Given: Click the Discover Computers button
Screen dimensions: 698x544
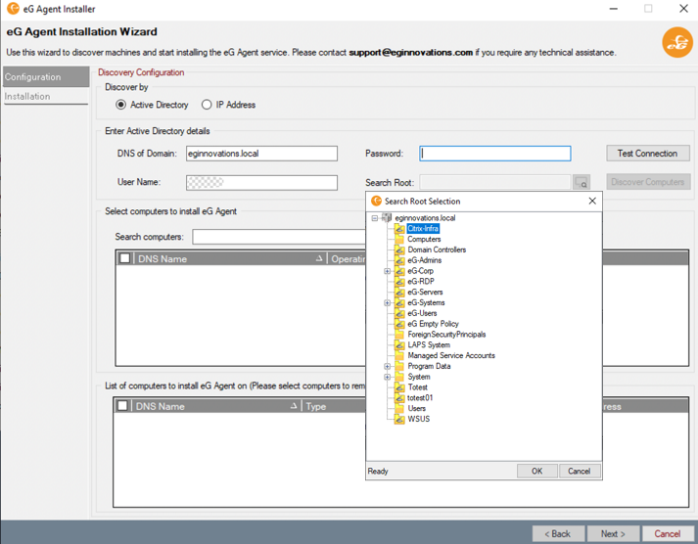Looking at the screenshot, I should [648, 182].
